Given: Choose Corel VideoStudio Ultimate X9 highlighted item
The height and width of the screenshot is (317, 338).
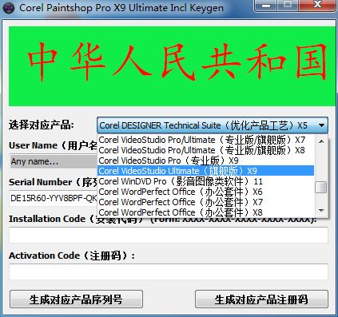Looking at the screenshot, I should pos(205,171).
